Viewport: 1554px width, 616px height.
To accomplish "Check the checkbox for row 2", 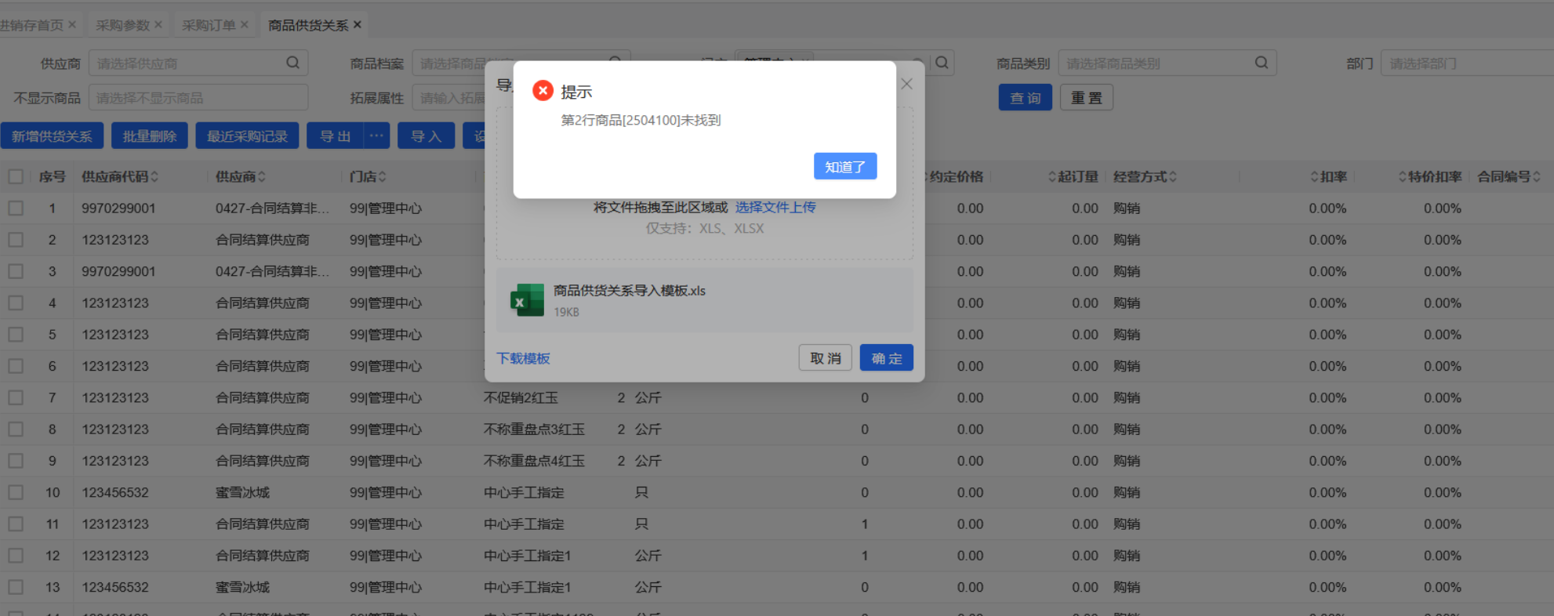I will [16, 240].
